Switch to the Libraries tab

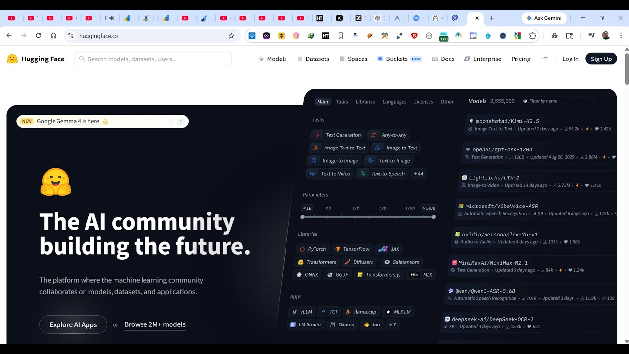point(365,102)
